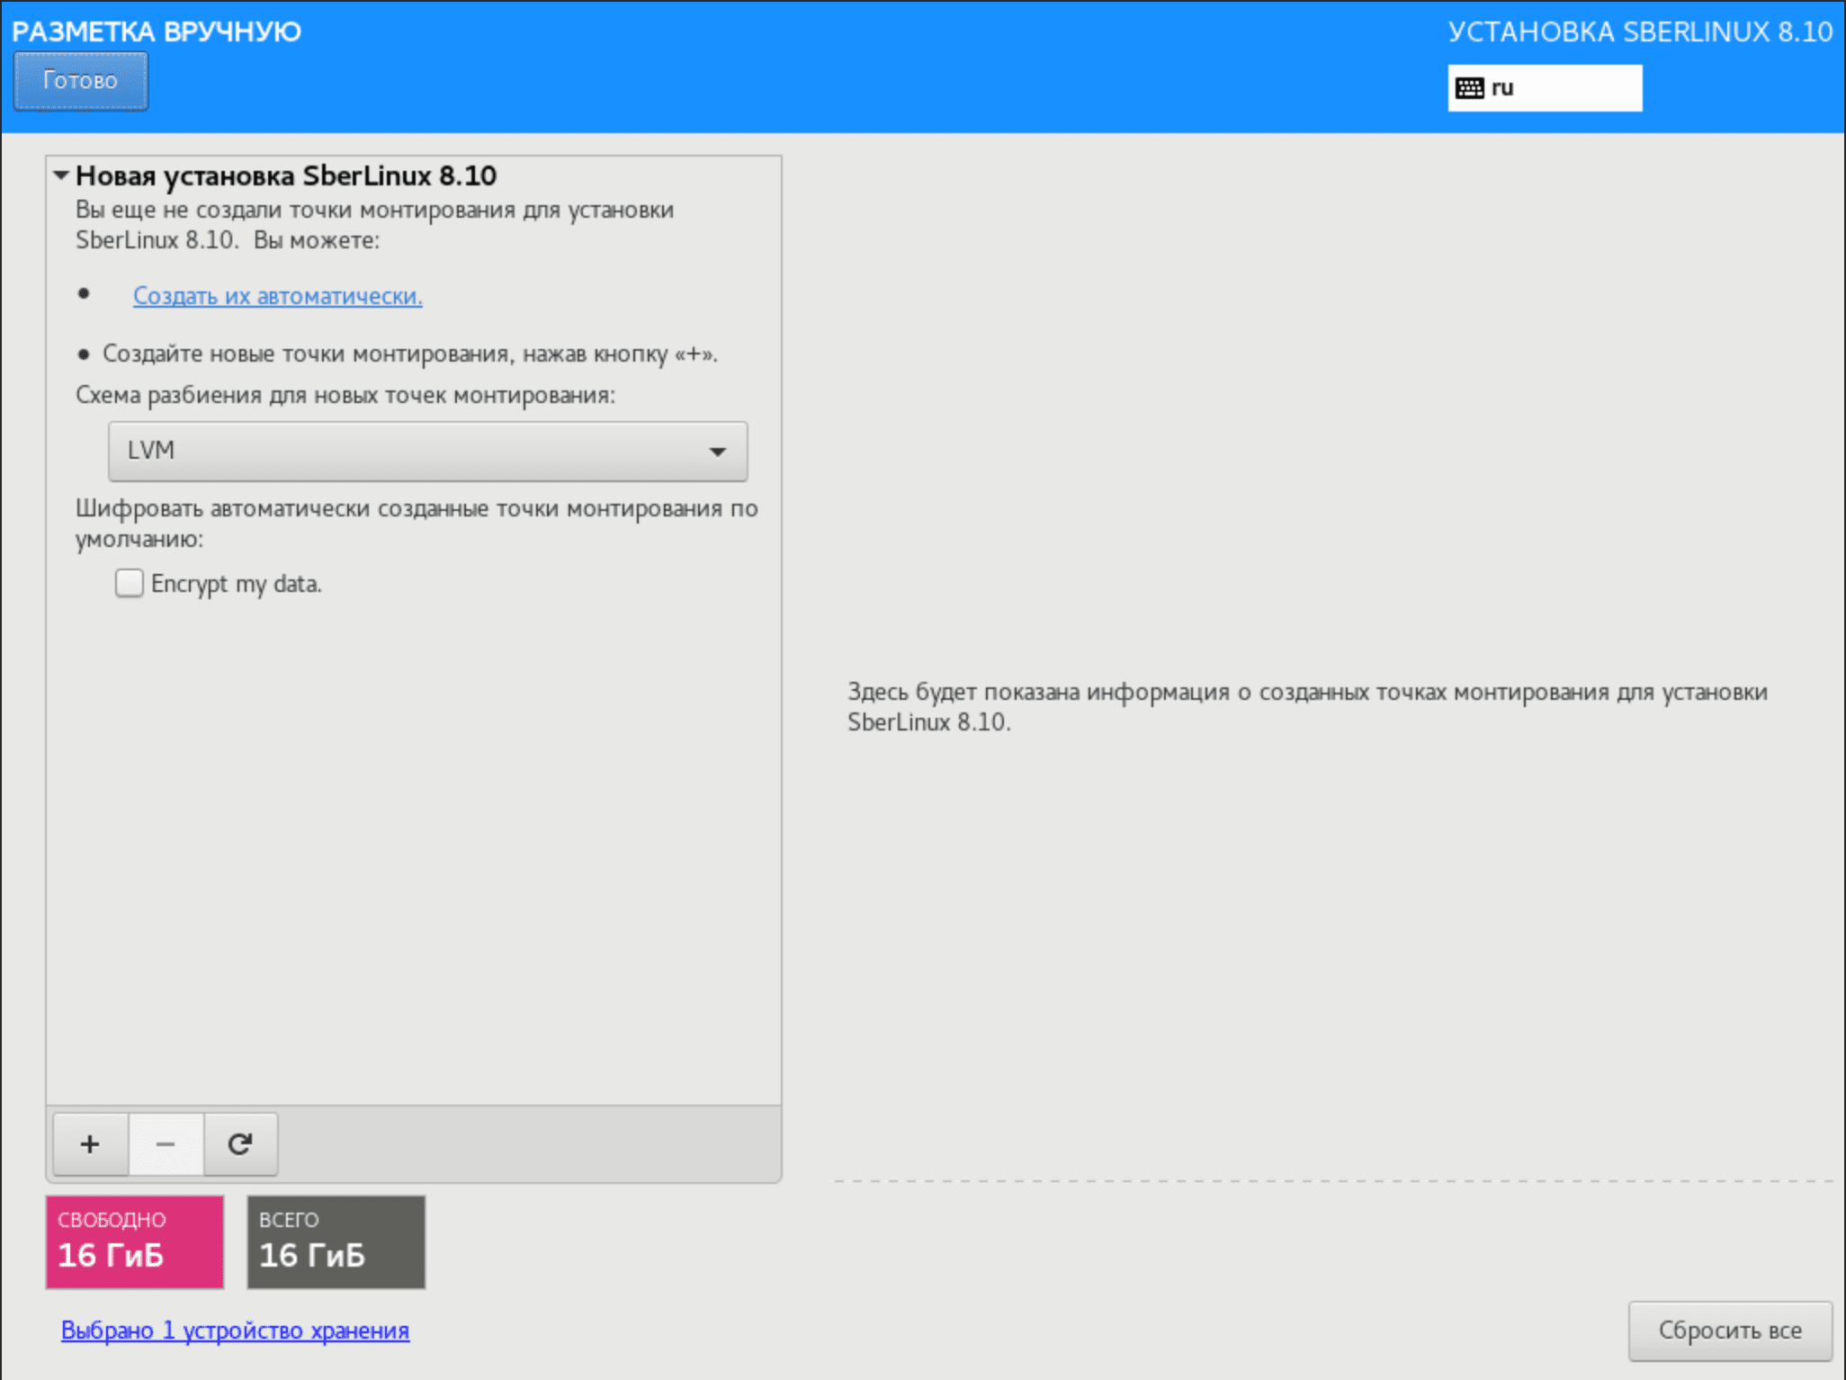Click the reload storage configuration icon

click(x=240, y=1143)
